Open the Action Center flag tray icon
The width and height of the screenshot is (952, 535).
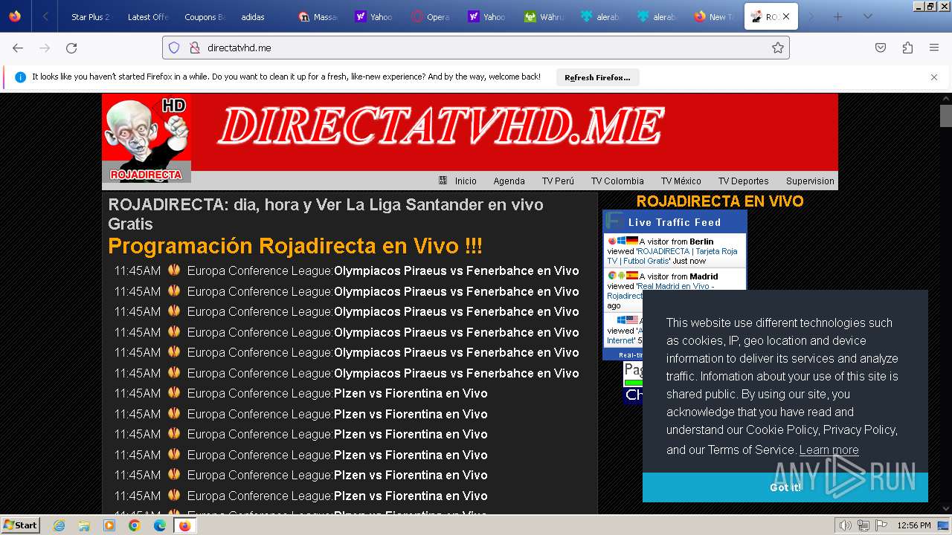(881, 525)
